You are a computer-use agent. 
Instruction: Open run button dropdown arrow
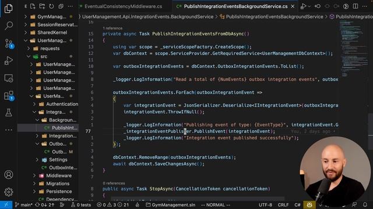[x=309, y=6]
